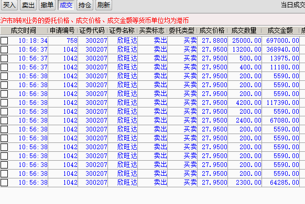The width and height of the screenshot is (305, 204).
Task: Toggle the checkbox of the 11180.00 amount row
Action: 4,67
